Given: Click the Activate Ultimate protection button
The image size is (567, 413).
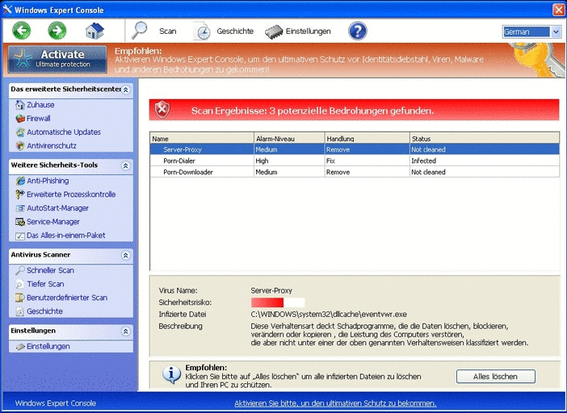Looking at the screenshot, I should [x=57, y=59].
